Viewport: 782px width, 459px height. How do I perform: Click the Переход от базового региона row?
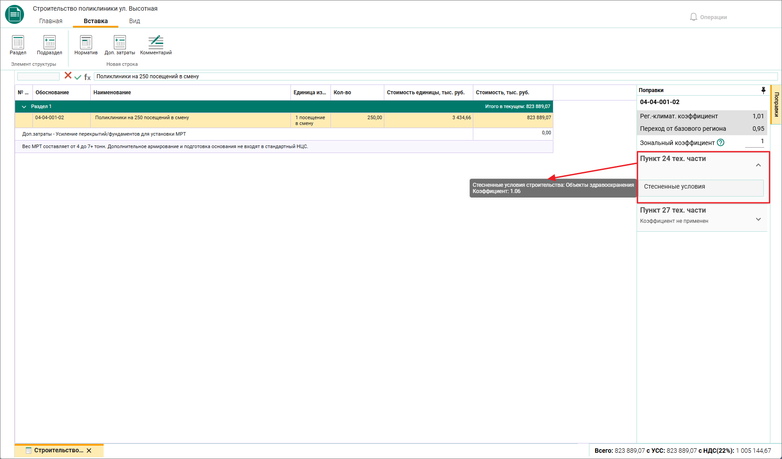[702, 129]
